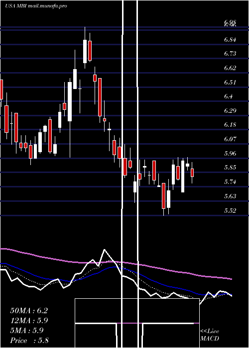Image resolution: width=249 pixels, height=348 pixels.
Task: Click the tallest white candle at the chart peak
Action: [85, 51]
